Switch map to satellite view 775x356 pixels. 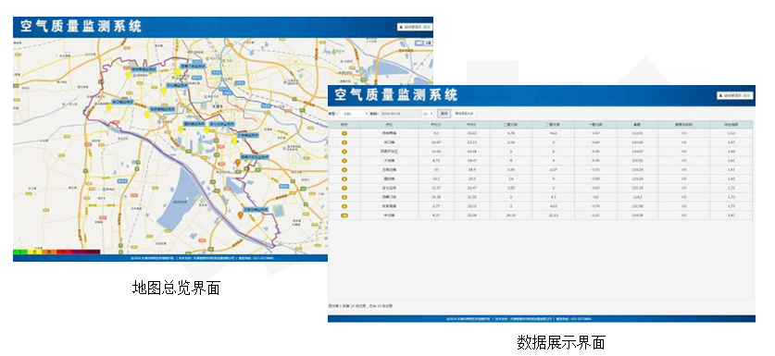pyautogui.click(x=429, y=43)
